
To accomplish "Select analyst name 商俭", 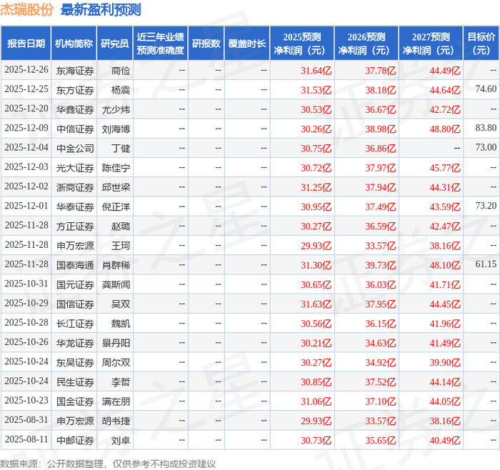I will tap(121, 71).
